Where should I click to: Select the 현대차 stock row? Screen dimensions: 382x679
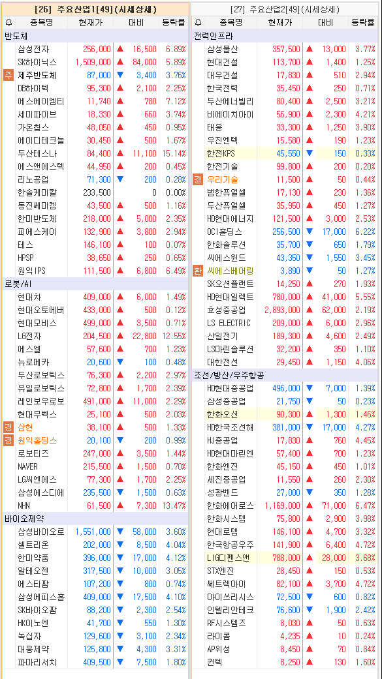[95, 297]
